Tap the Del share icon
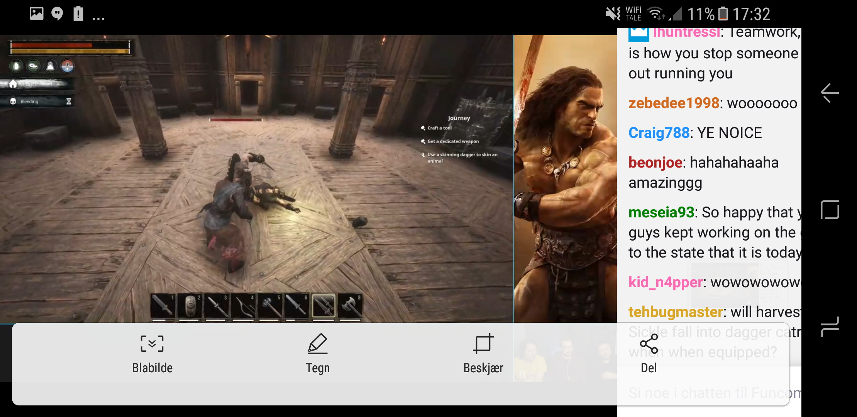 [649, 344]
